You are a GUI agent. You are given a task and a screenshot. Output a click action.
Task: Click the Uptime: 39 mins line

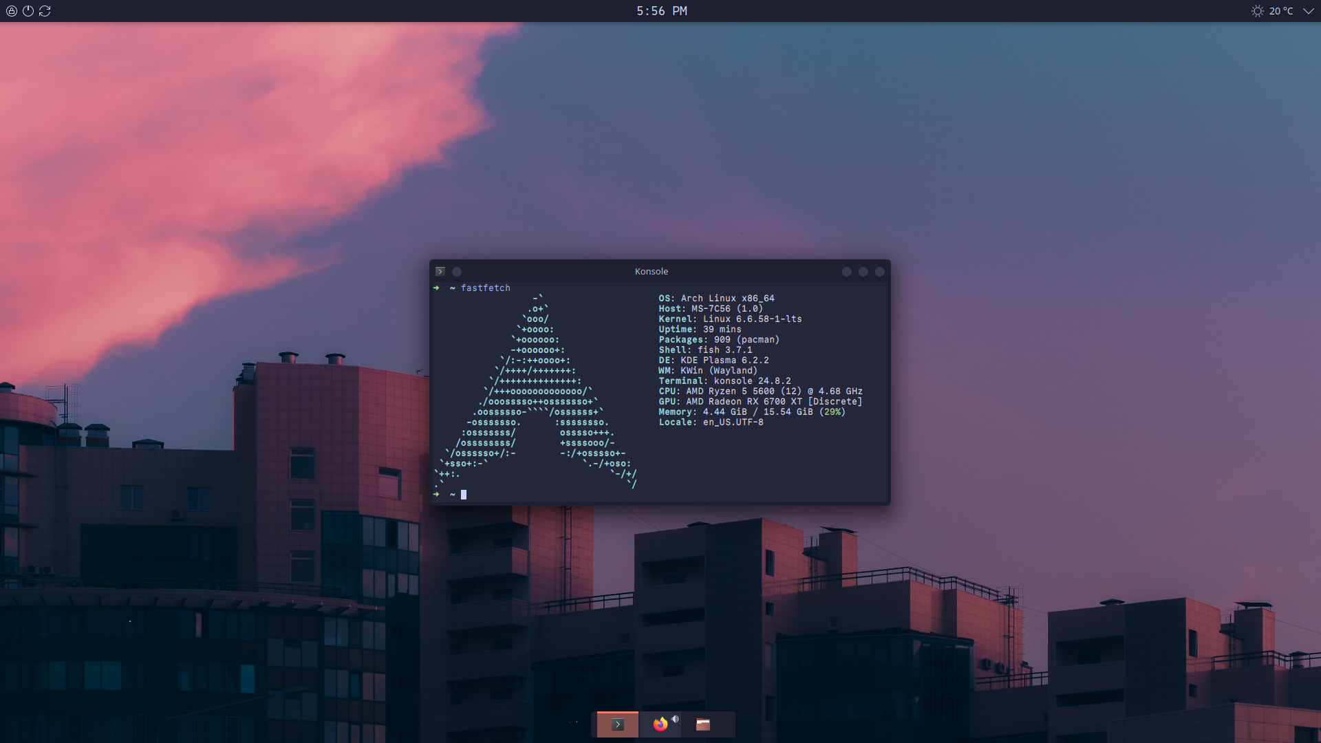(x=700, y=330)
